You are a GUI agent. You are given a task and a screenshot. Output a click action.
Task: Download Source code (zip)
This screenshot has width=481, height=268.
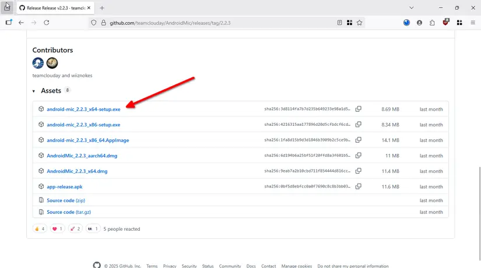(x=65, y=200)
